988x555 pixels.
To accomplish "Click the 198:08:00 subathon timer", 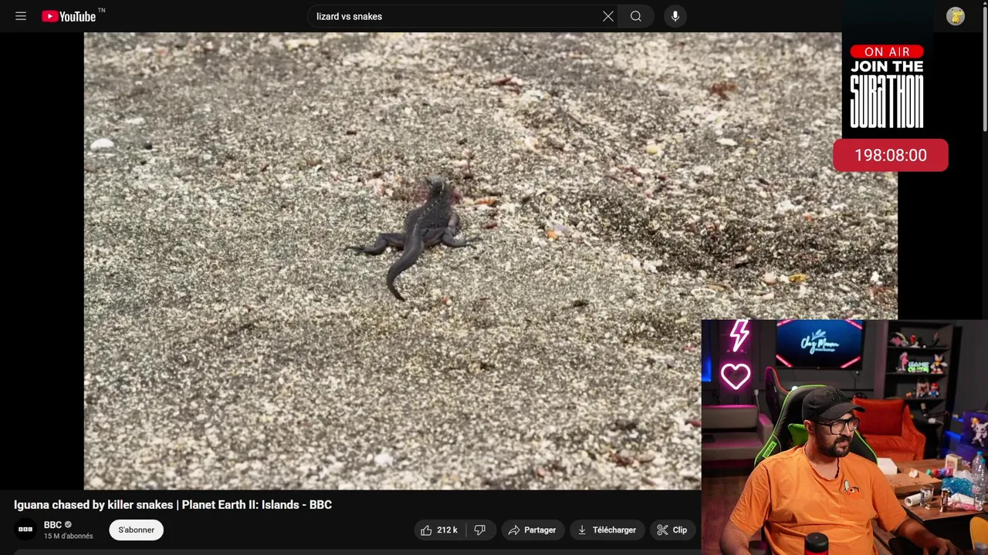I will pos(891,155).
